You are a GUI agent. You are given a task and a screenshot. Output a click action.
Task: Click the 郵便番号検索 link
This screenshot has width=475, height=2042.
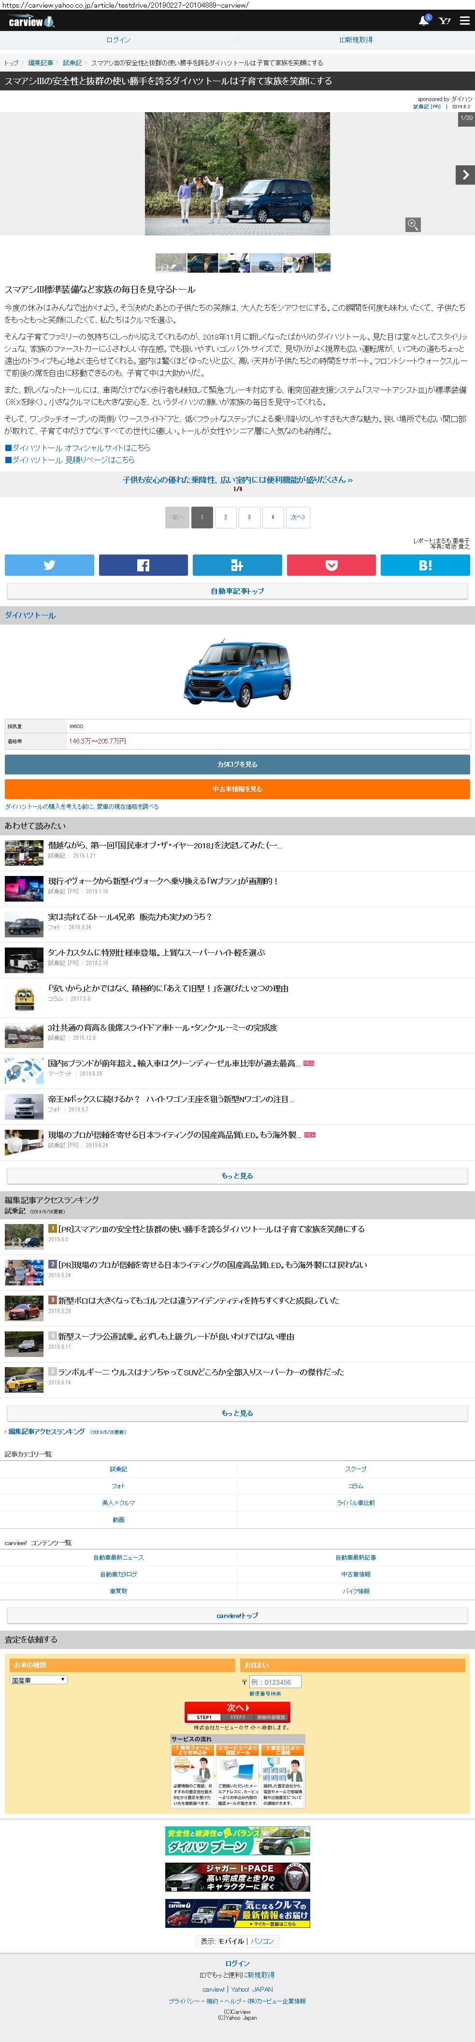(x=265, y=1693)
